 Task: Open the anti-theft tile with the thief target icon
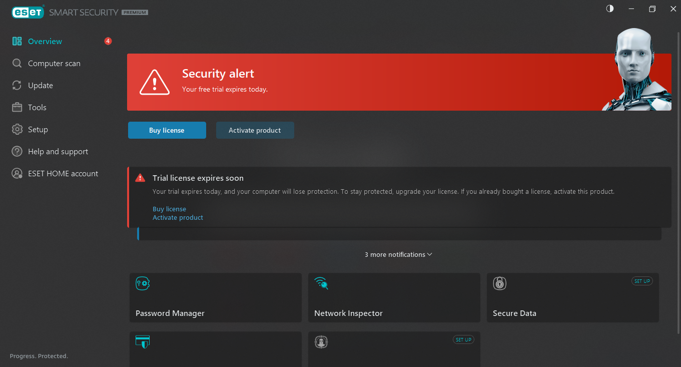tap(321, 342)
